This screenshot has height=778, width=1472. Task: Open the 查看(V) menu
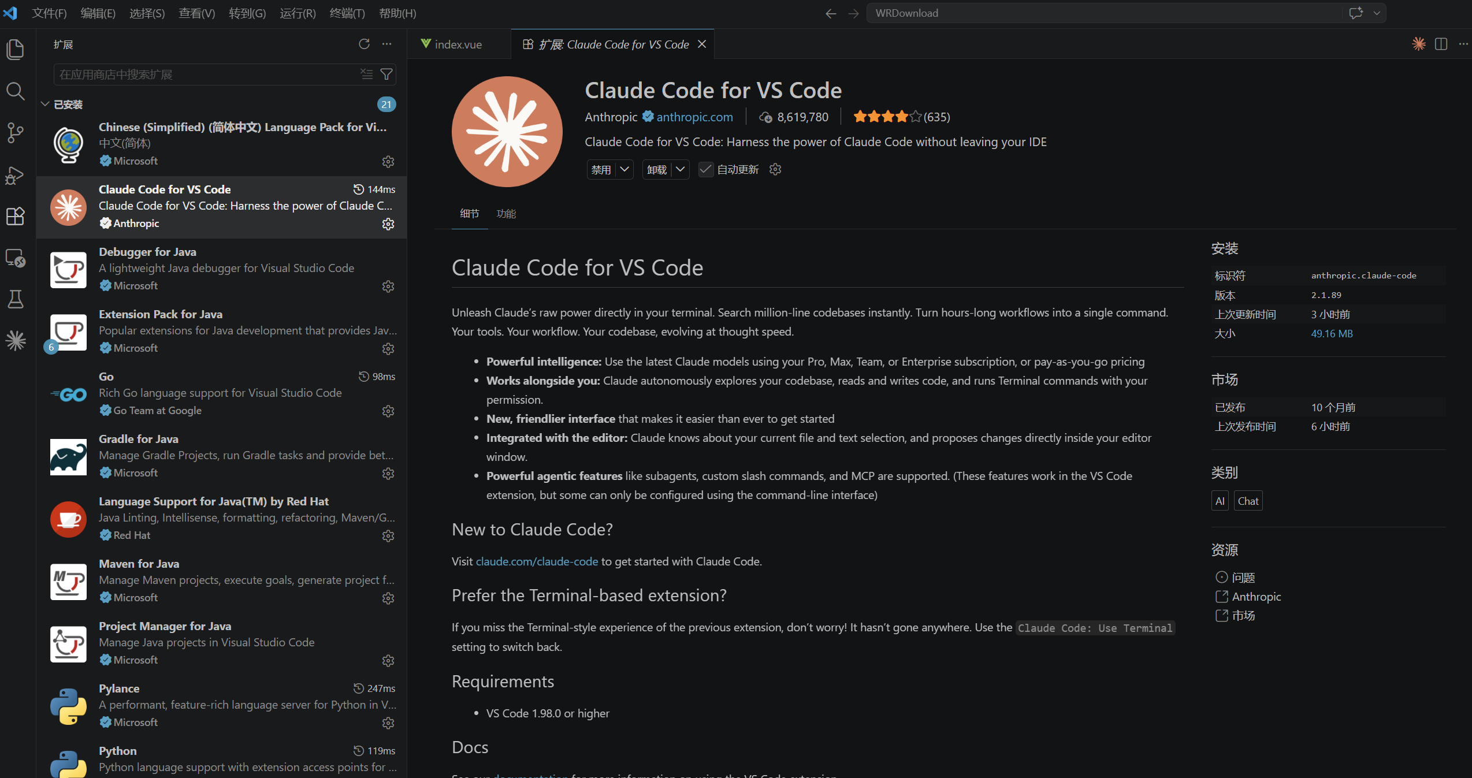(x=196, y=13)
